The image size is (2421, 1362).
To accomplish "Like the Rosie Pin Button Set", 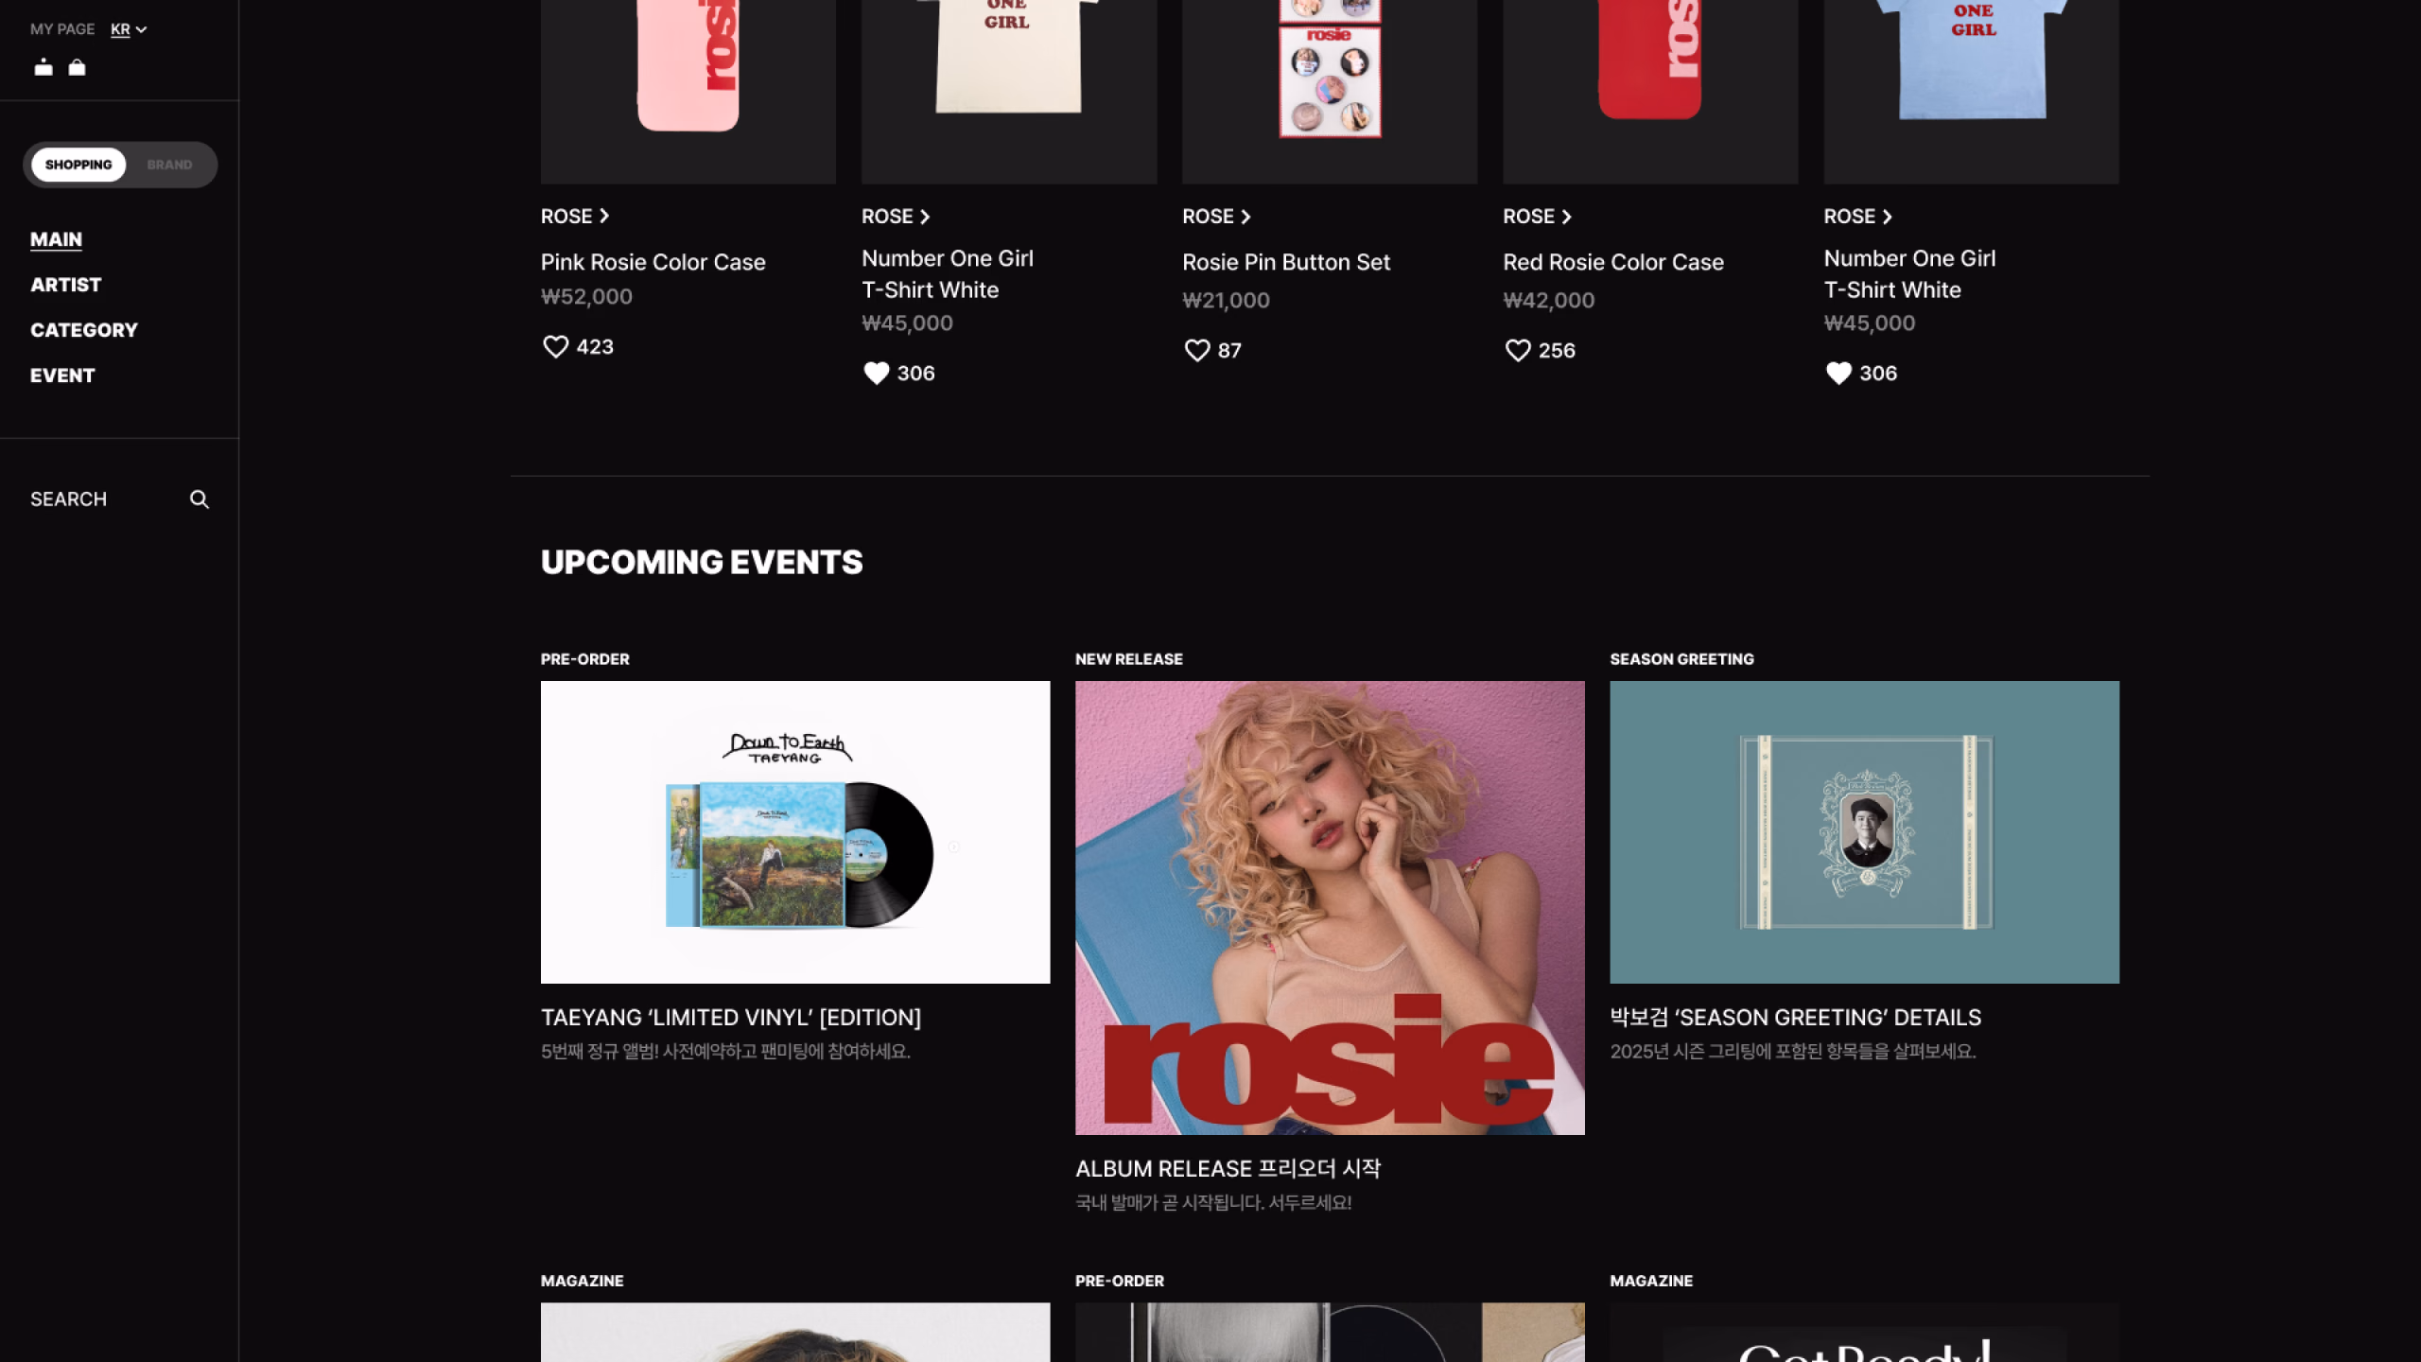I will tap(1197, 351).
